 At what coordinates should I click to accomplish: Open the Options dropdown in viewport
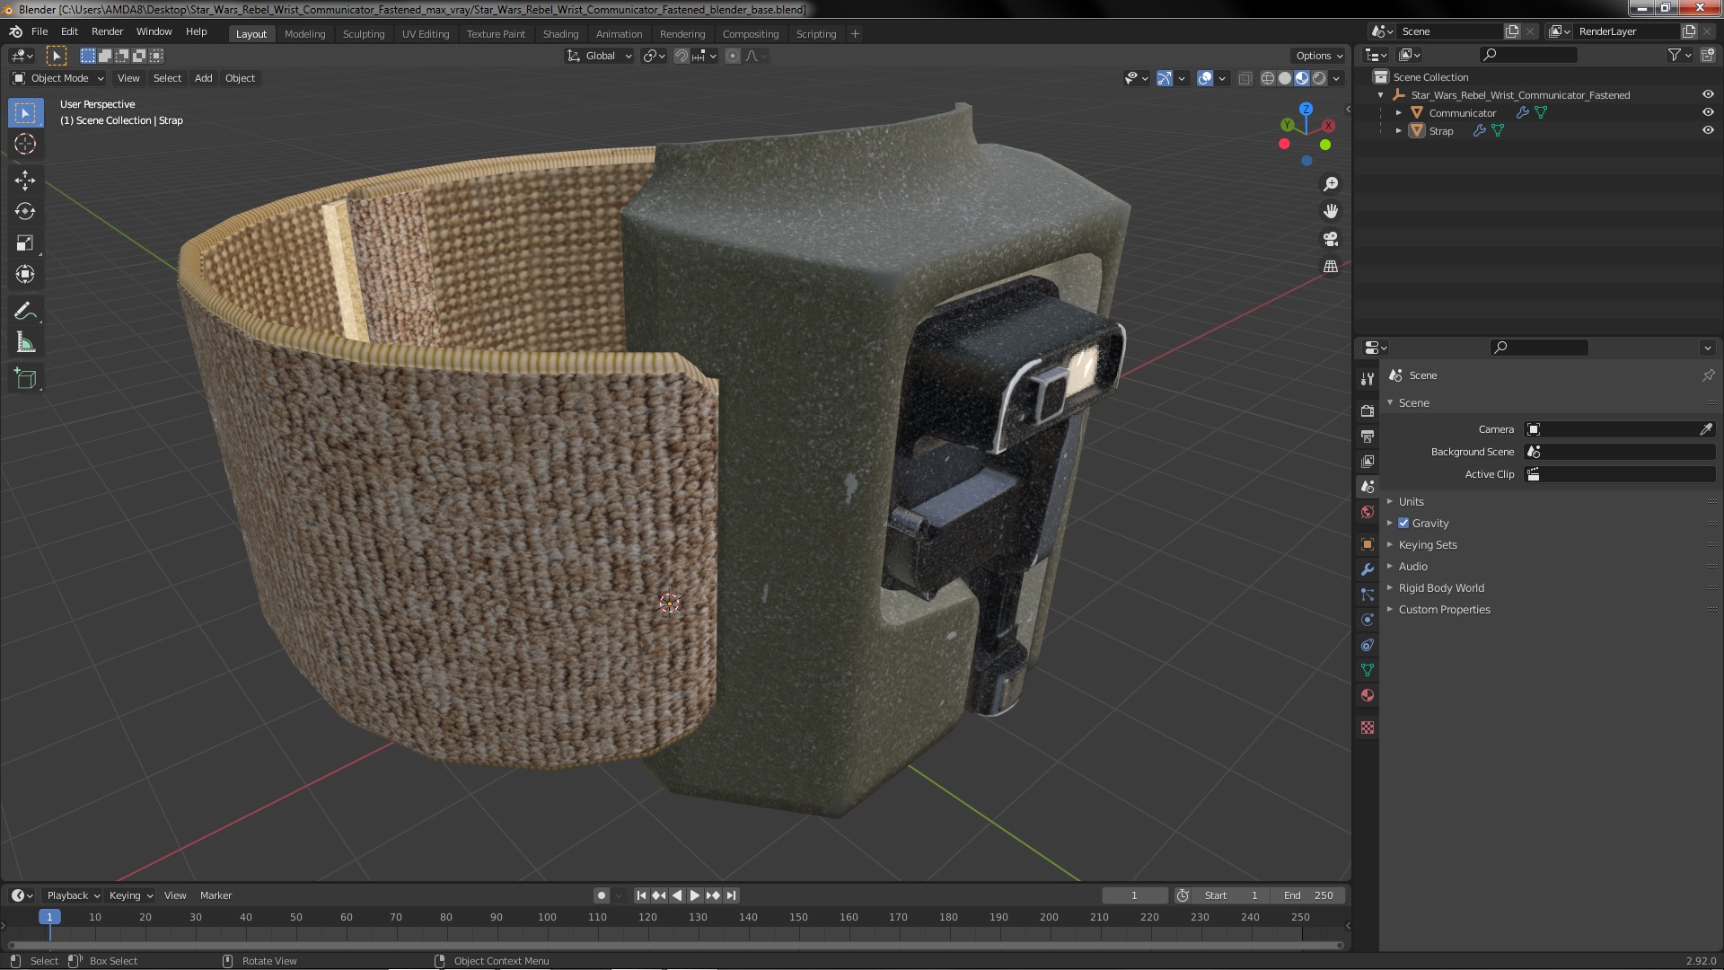[1318, 56]
